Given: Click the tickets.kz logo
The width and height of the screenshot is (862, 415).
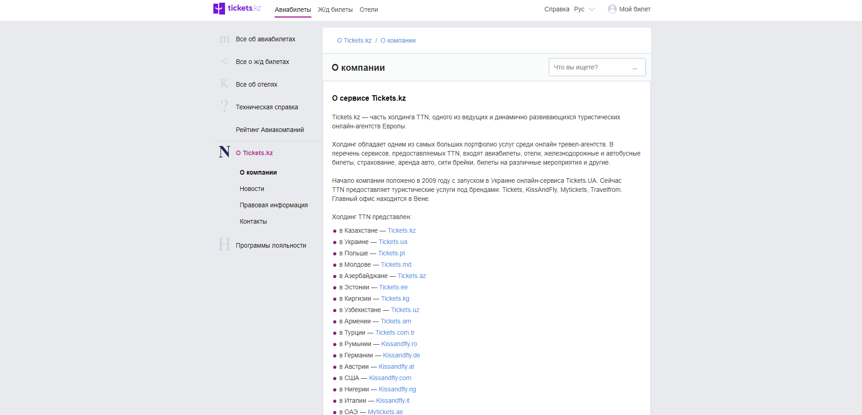Looking at the screenshot, I should (237, 9).
